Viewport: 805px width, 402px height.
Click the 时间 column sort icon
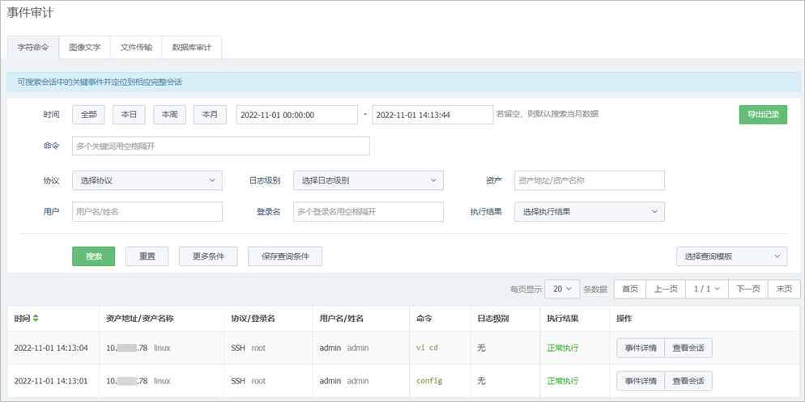[36, 319]
